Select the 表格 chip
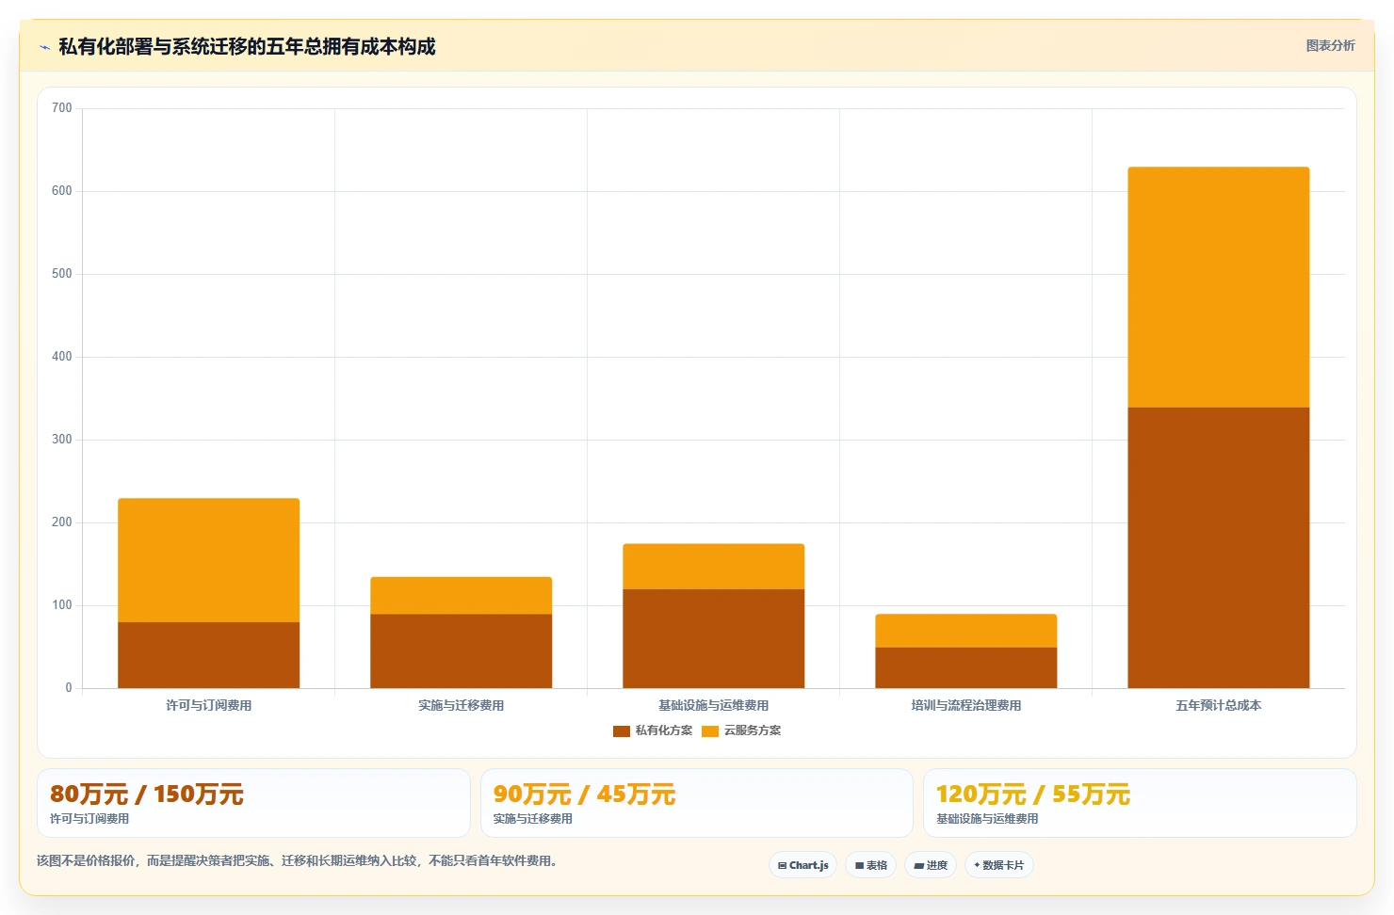 pyautogui.click(x=871, y=865)
